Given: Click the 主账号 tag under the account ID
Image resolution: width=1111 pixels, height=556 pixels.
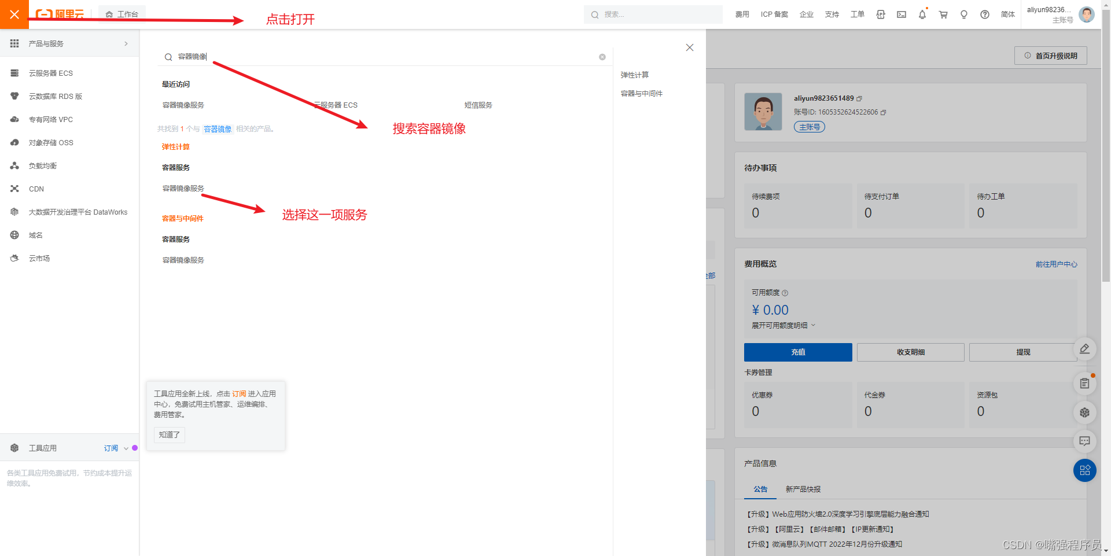Looking at the screenshot, I should [810, 127].
